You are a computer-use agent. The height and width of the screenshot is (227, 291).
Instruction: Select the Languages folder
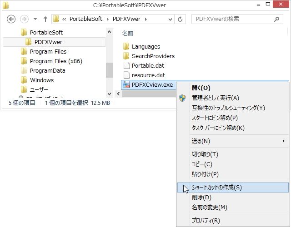(x=146, y=46)
